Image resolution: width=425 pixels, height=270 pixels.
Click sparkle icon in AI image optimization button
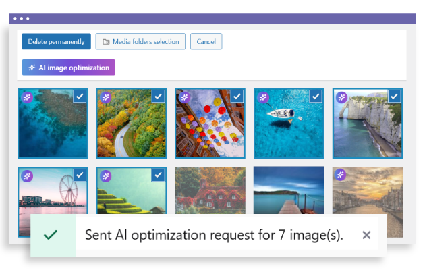pos(32,67)
